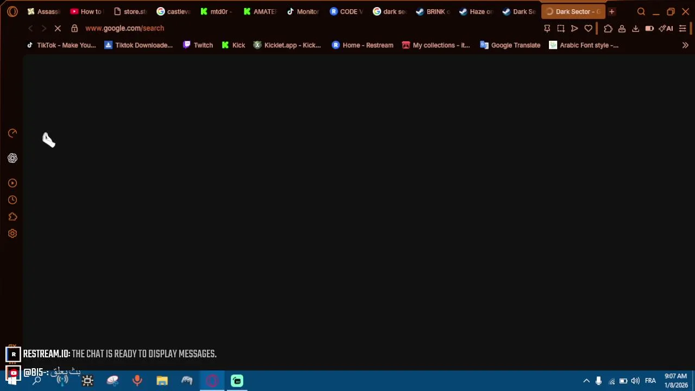
Task: Open My collections - it... bookmark
Action: tap(435, 45)
